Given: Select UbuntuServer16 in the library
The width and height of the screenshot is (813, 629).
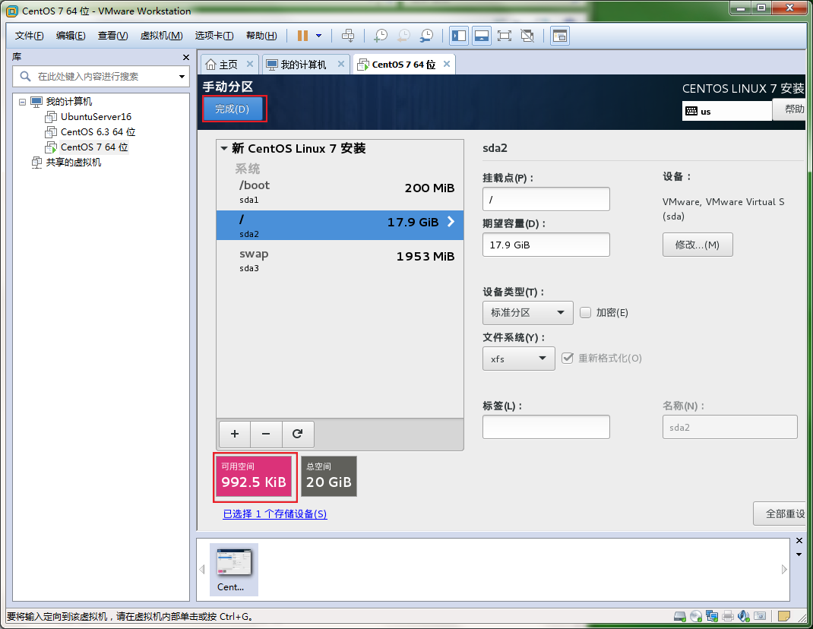Looking at the screenshot, I should (x=96, y=117).
